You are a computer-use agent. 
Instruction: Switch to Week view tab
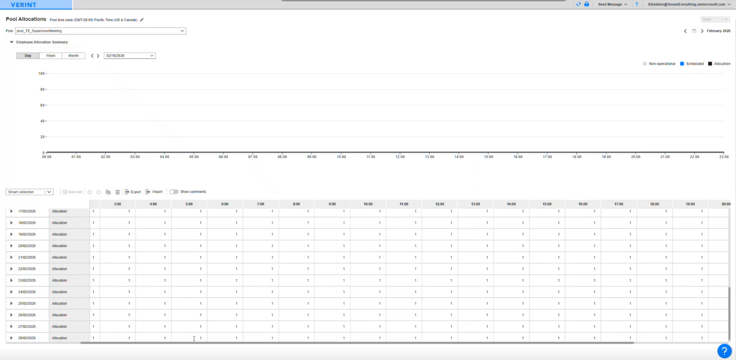(51, 56)
